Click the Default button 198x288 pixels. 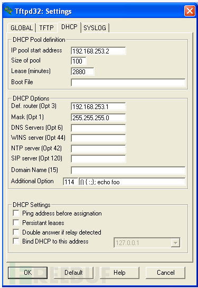pyautogui.click(x=73, y=273)
